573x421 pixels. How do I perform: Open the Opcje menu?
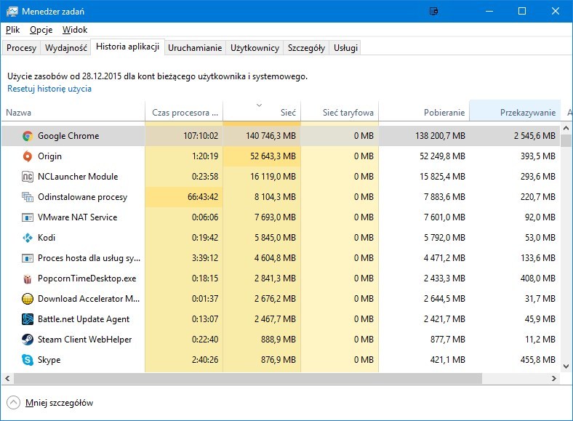click(41, 30)
